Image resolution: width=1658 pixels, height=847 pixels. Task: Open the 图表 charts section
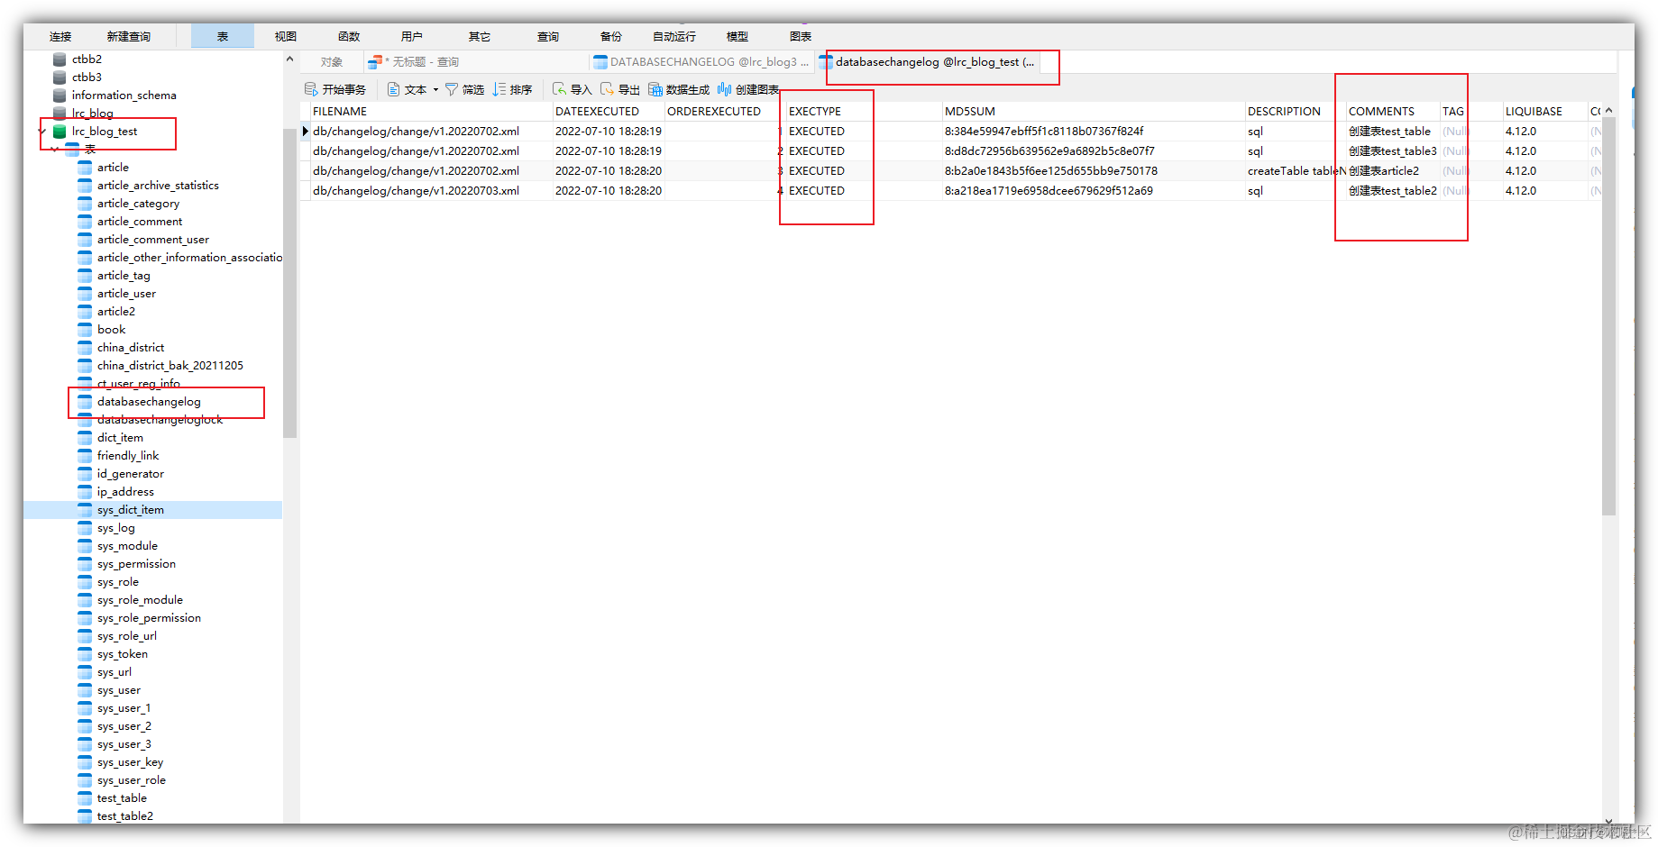(x=801, y=37)
